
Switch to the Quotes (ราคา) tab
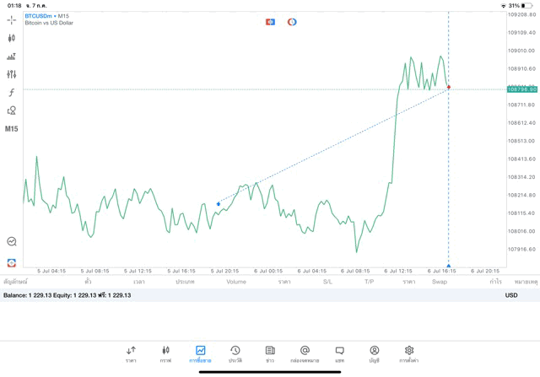click(x=131, y=353)
